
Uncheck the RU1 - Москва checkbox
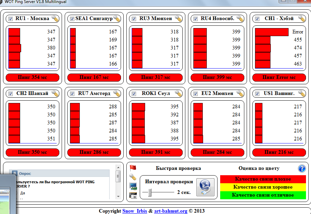pyautogui.click(x=10, y=19)
